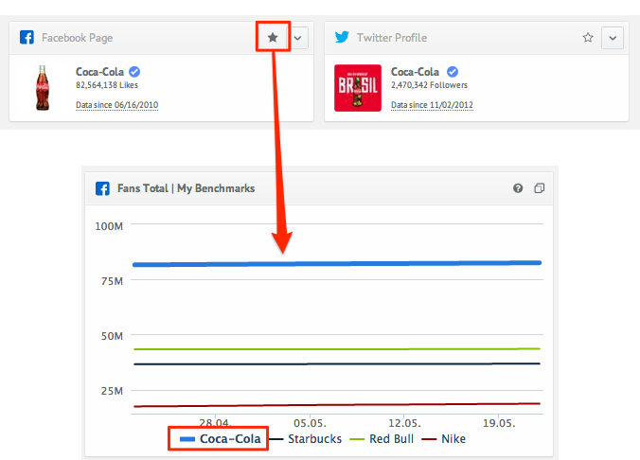Open Coca-Cola Twitter profile name link
640x460 pixels.
(x=415, y=72)
